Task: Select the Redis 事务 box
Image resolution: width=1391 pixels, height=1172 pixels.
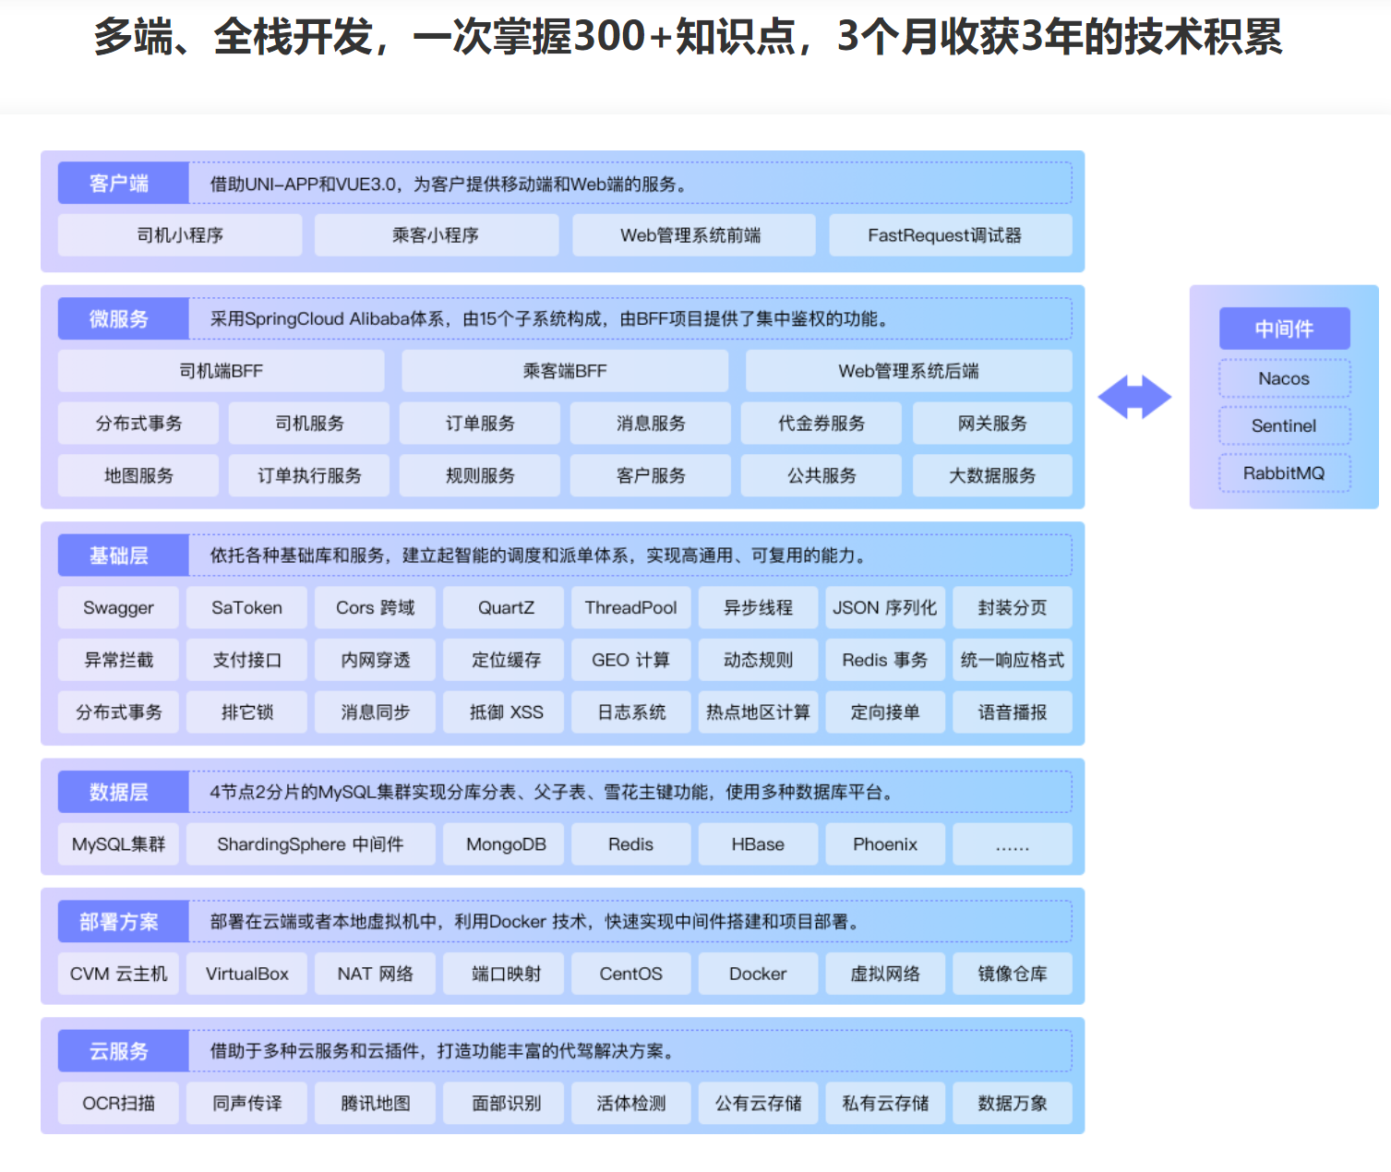Action: [x=885, y=660]
